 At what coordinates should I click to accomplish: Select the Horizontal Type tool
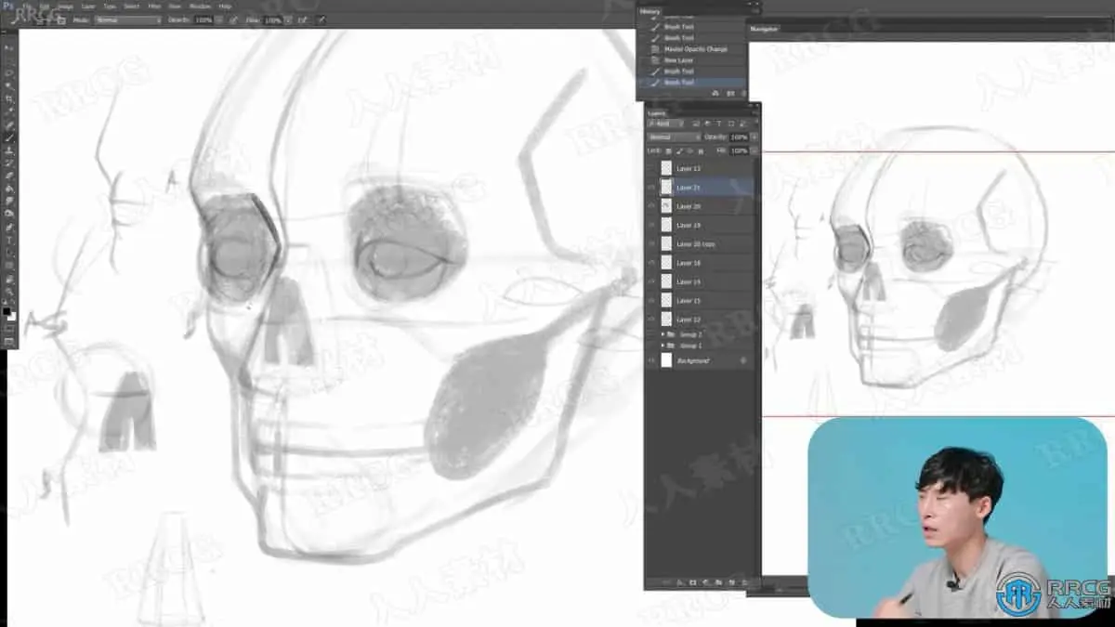tap(10, 239)
